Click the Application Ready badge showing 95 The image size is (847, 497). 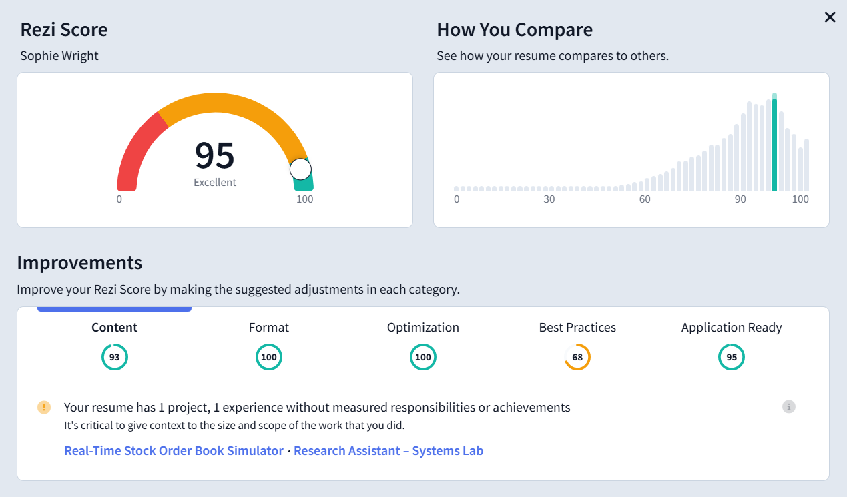732,357
